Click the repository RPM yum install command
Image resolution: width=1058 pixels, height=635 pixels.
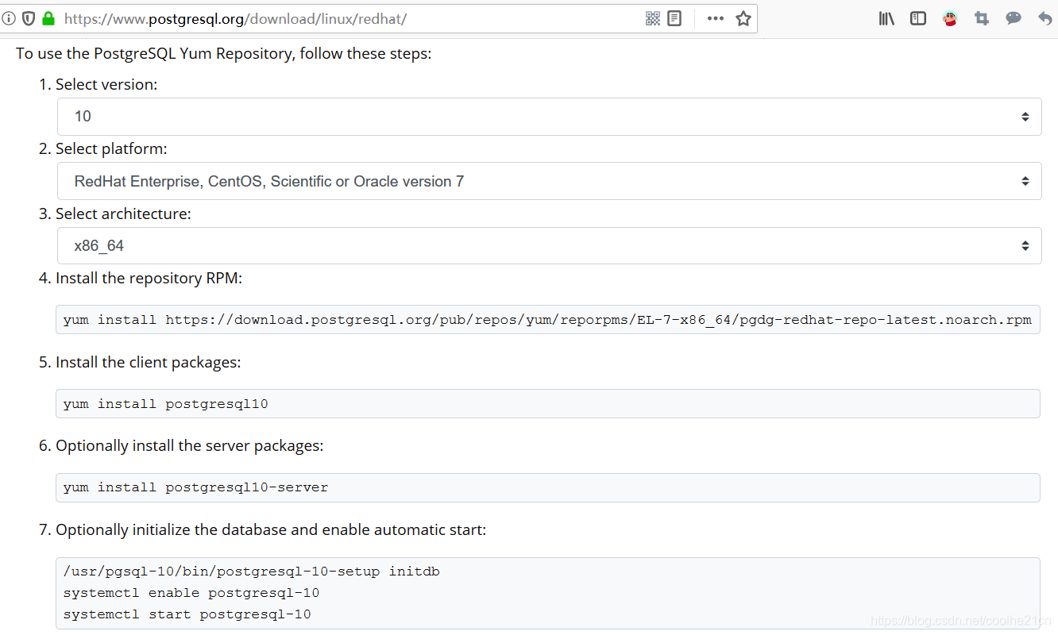[x=547, y=320]
